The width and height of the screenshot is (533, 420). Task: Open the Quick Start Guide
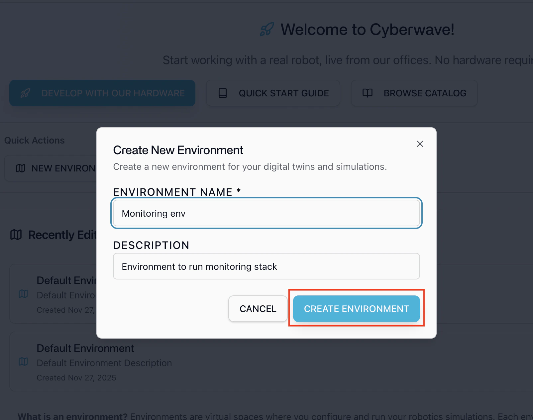(273, 93)
